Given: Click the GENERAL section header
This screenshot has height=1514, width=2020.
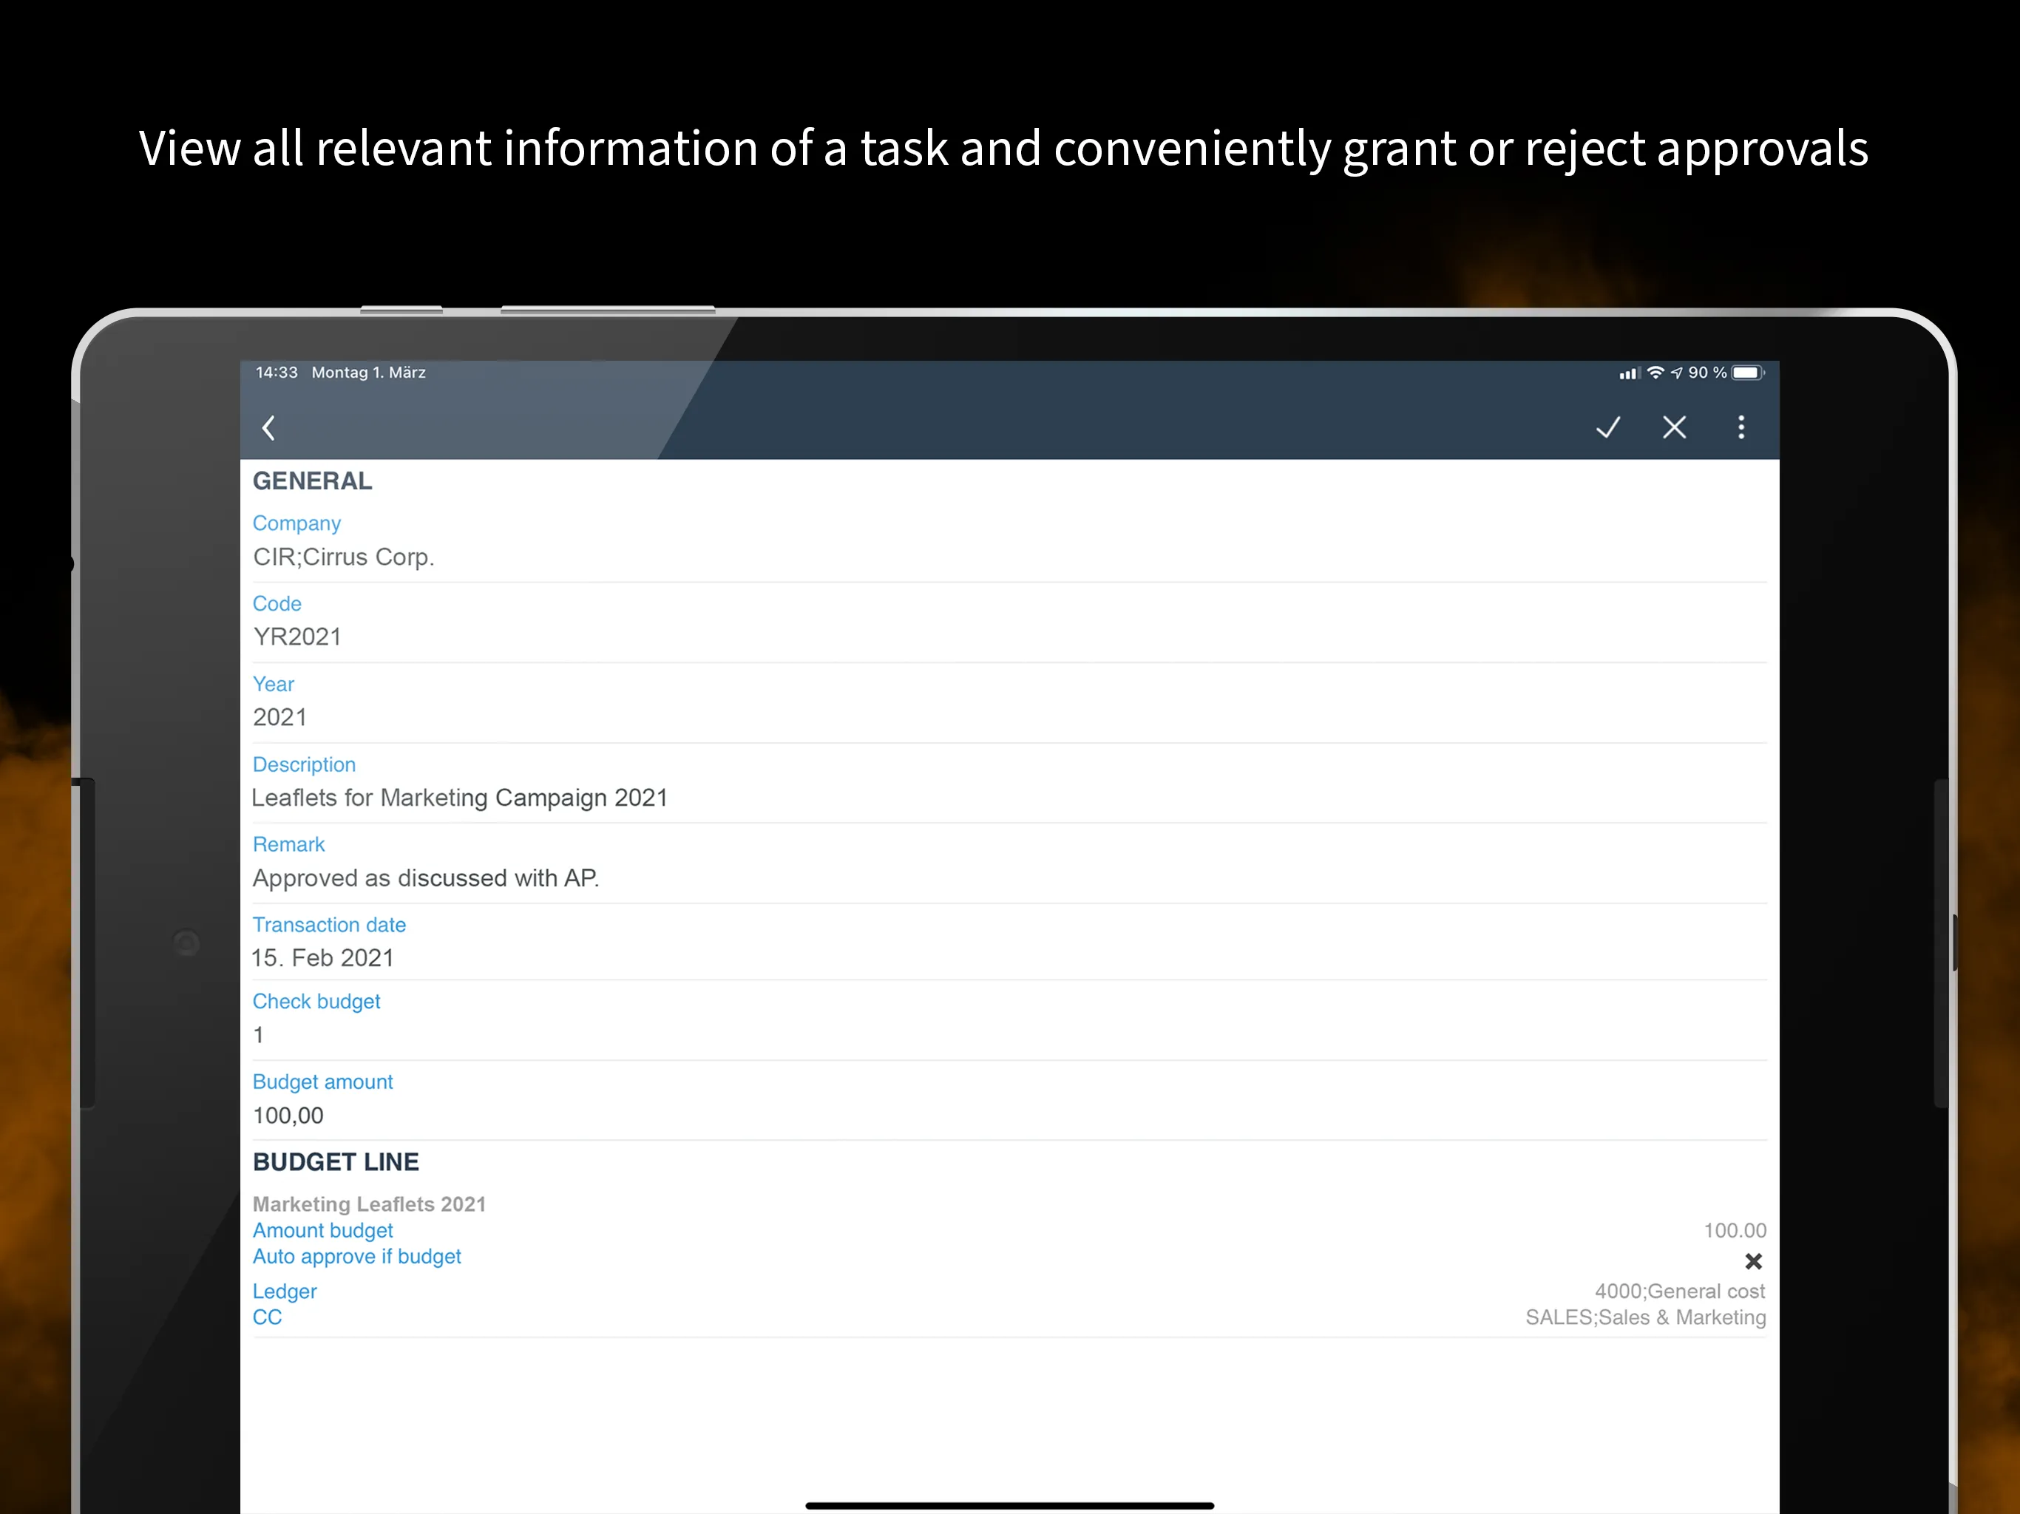Looking at the screenshot, I should (312, 481).
